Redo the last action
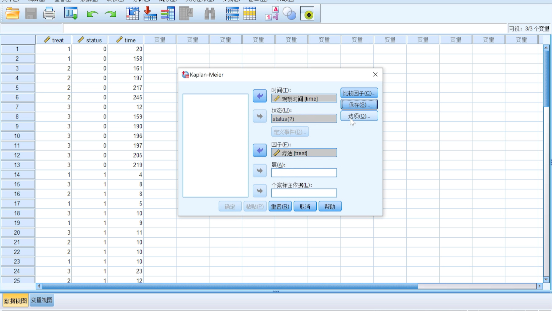This screenshot has height=311, width=552. pos(111,14)
